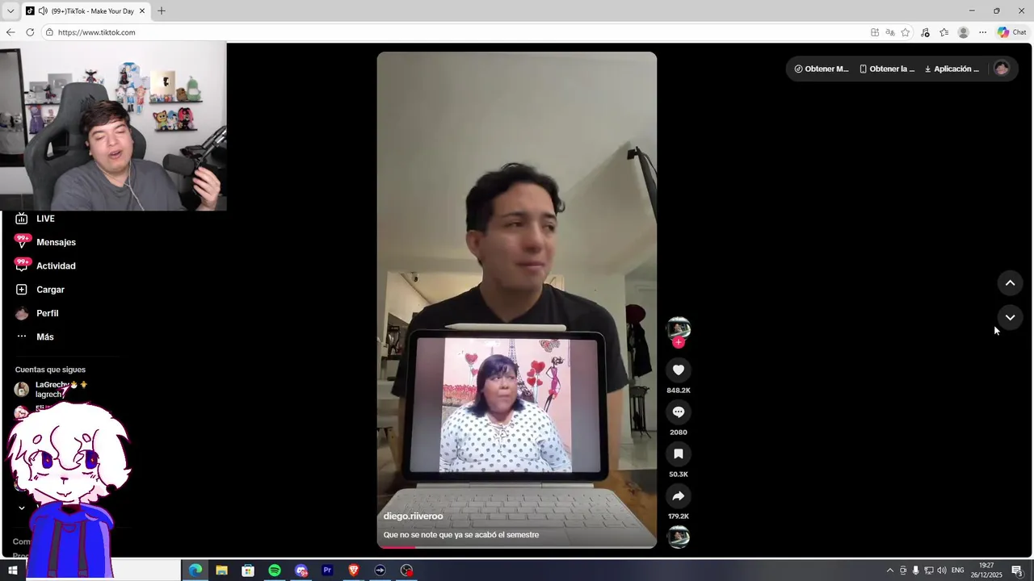Open Microsoft Edge in taskbar
This screenshot has height=581, width=1034.
tap(195, 571)
